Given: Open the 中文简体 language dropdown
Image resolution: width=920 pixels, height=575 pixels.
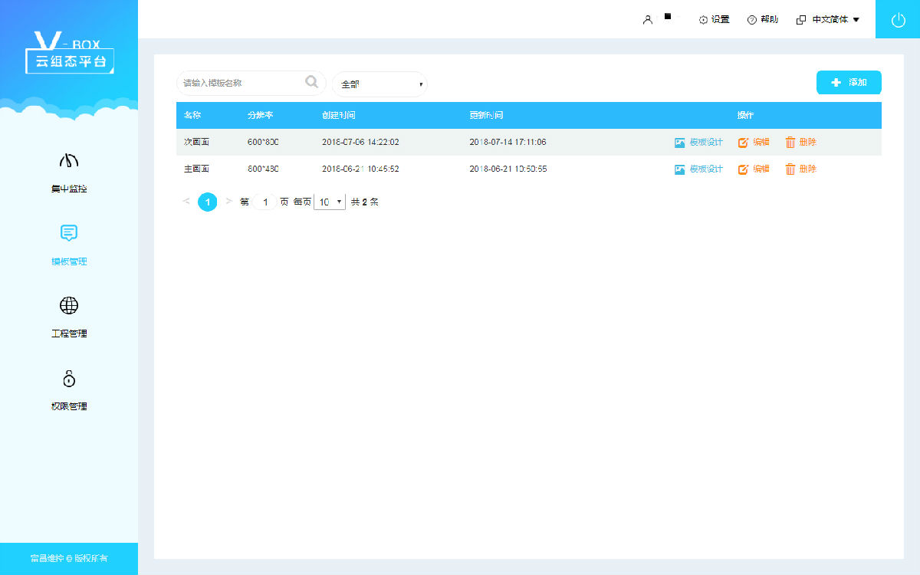Looking at the screenshot, I should [828, 20].
